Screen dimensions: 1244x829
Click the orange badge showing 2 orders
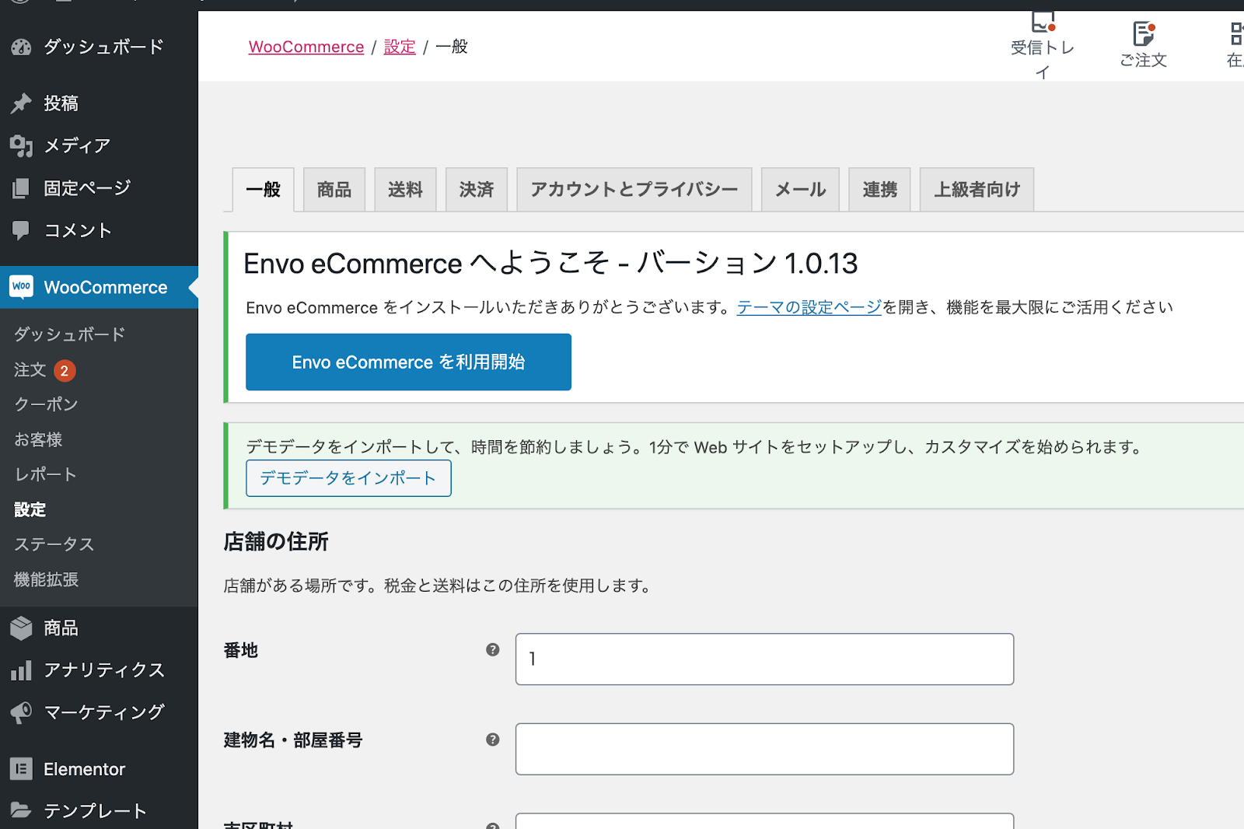click(x=65, y=371)
